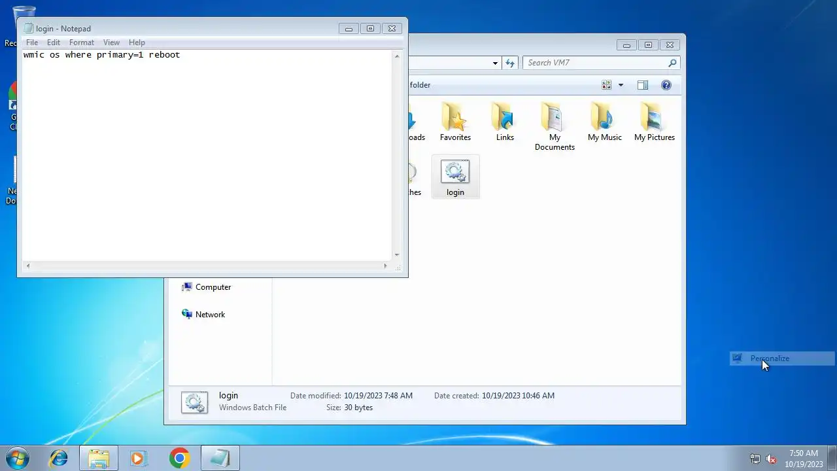Select the My Documents folder

(555, 127)
